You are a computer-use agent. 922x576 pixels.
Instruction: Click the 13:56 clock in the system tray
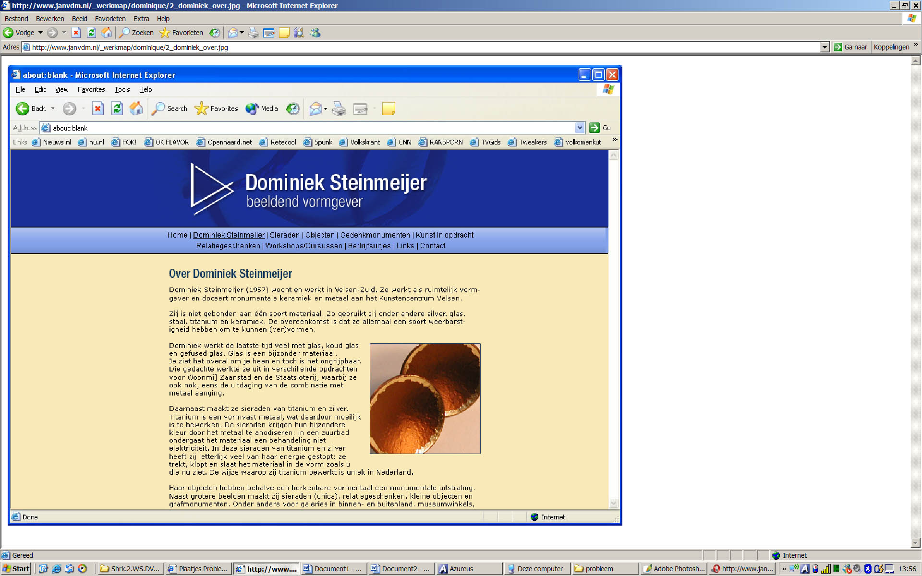click(907, 569)
